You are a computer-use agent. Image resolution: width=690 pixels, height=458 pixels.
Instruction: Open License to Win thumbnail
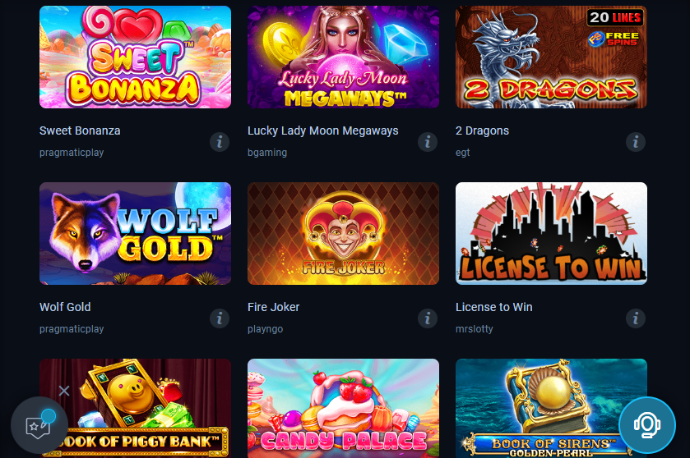[551, 234]
